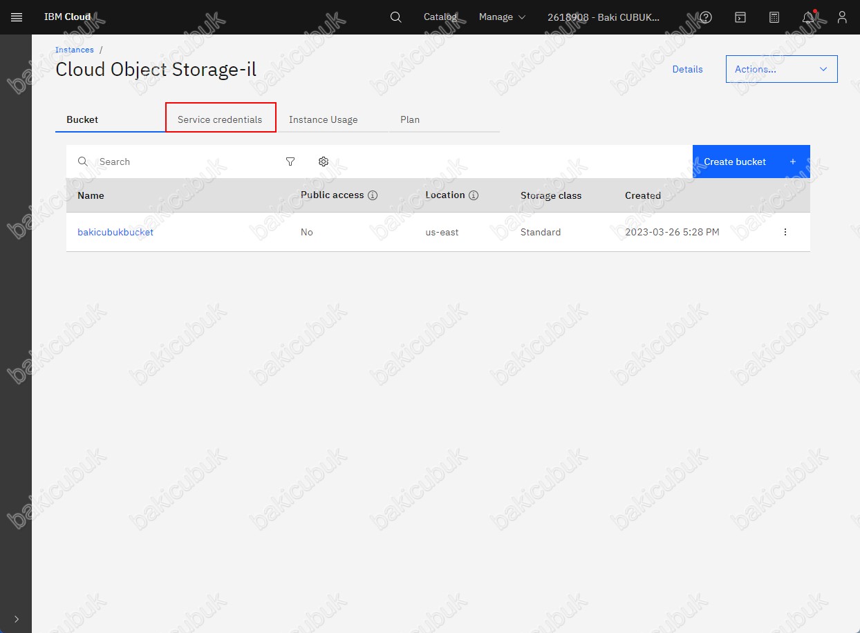View notifications bell icon

808,17
